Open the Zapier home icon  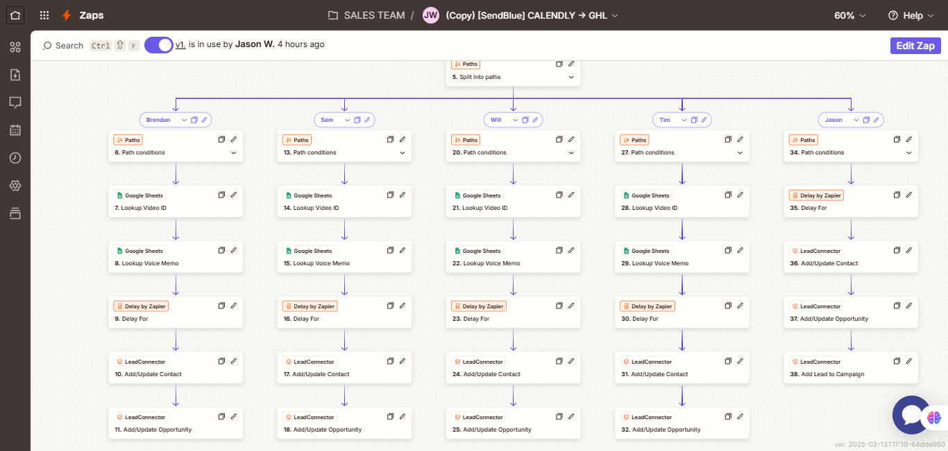point(15,15)
